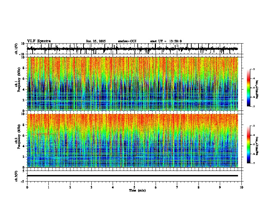This screenshot has height=210, width=272.
Task: Click the "VLF Spectra" plot title
Action: tap(39, 41)
